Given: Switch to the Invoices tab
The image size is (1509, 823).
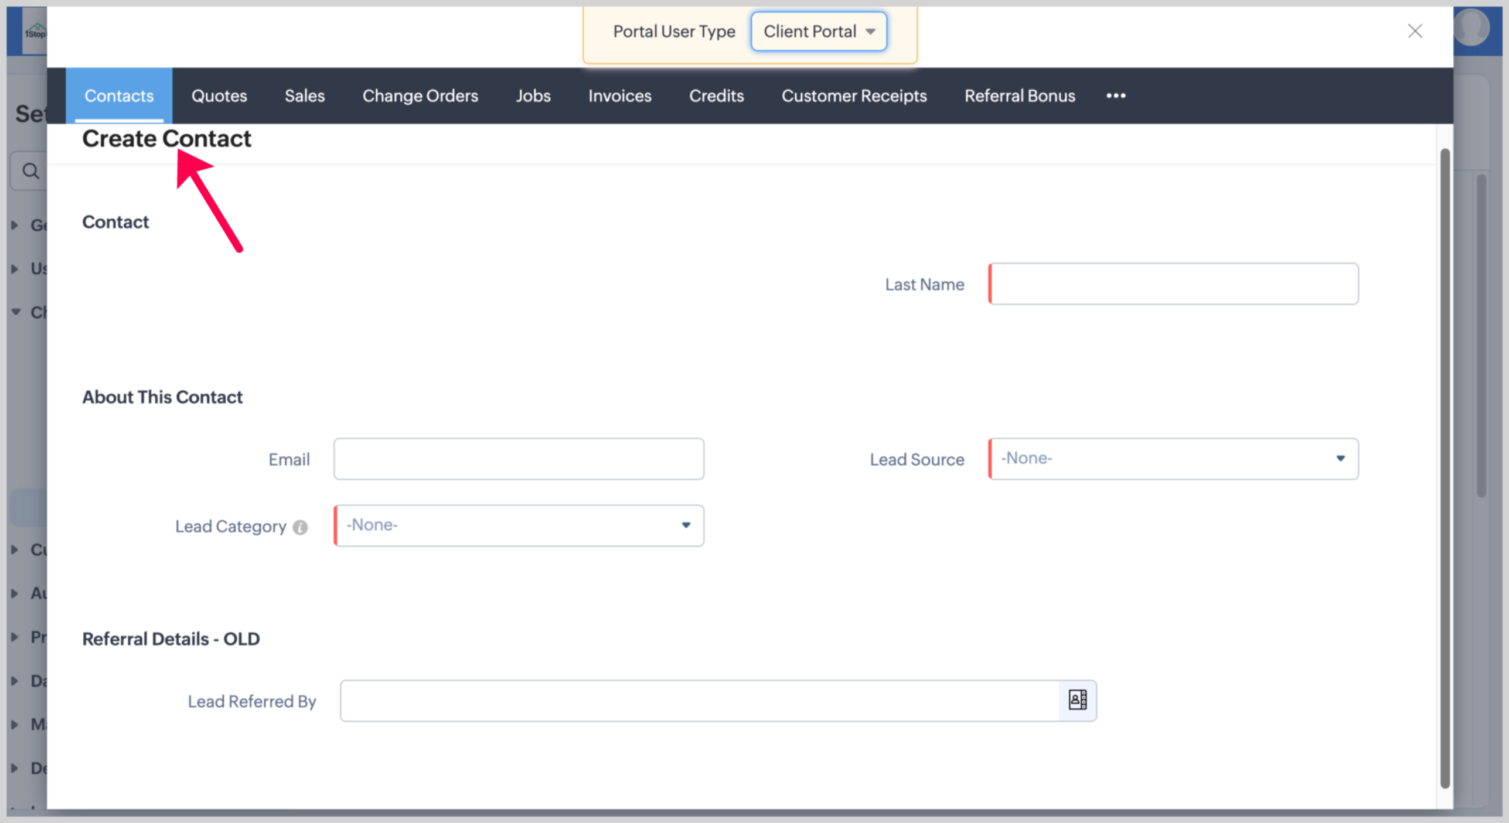Looking at the screenshot, I should tap(619, 95).
